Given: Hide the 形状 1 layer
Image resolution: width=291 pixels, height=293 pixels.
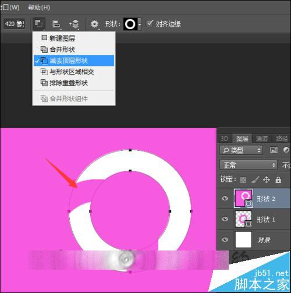Looking at the screenshot, I should 225,219.
